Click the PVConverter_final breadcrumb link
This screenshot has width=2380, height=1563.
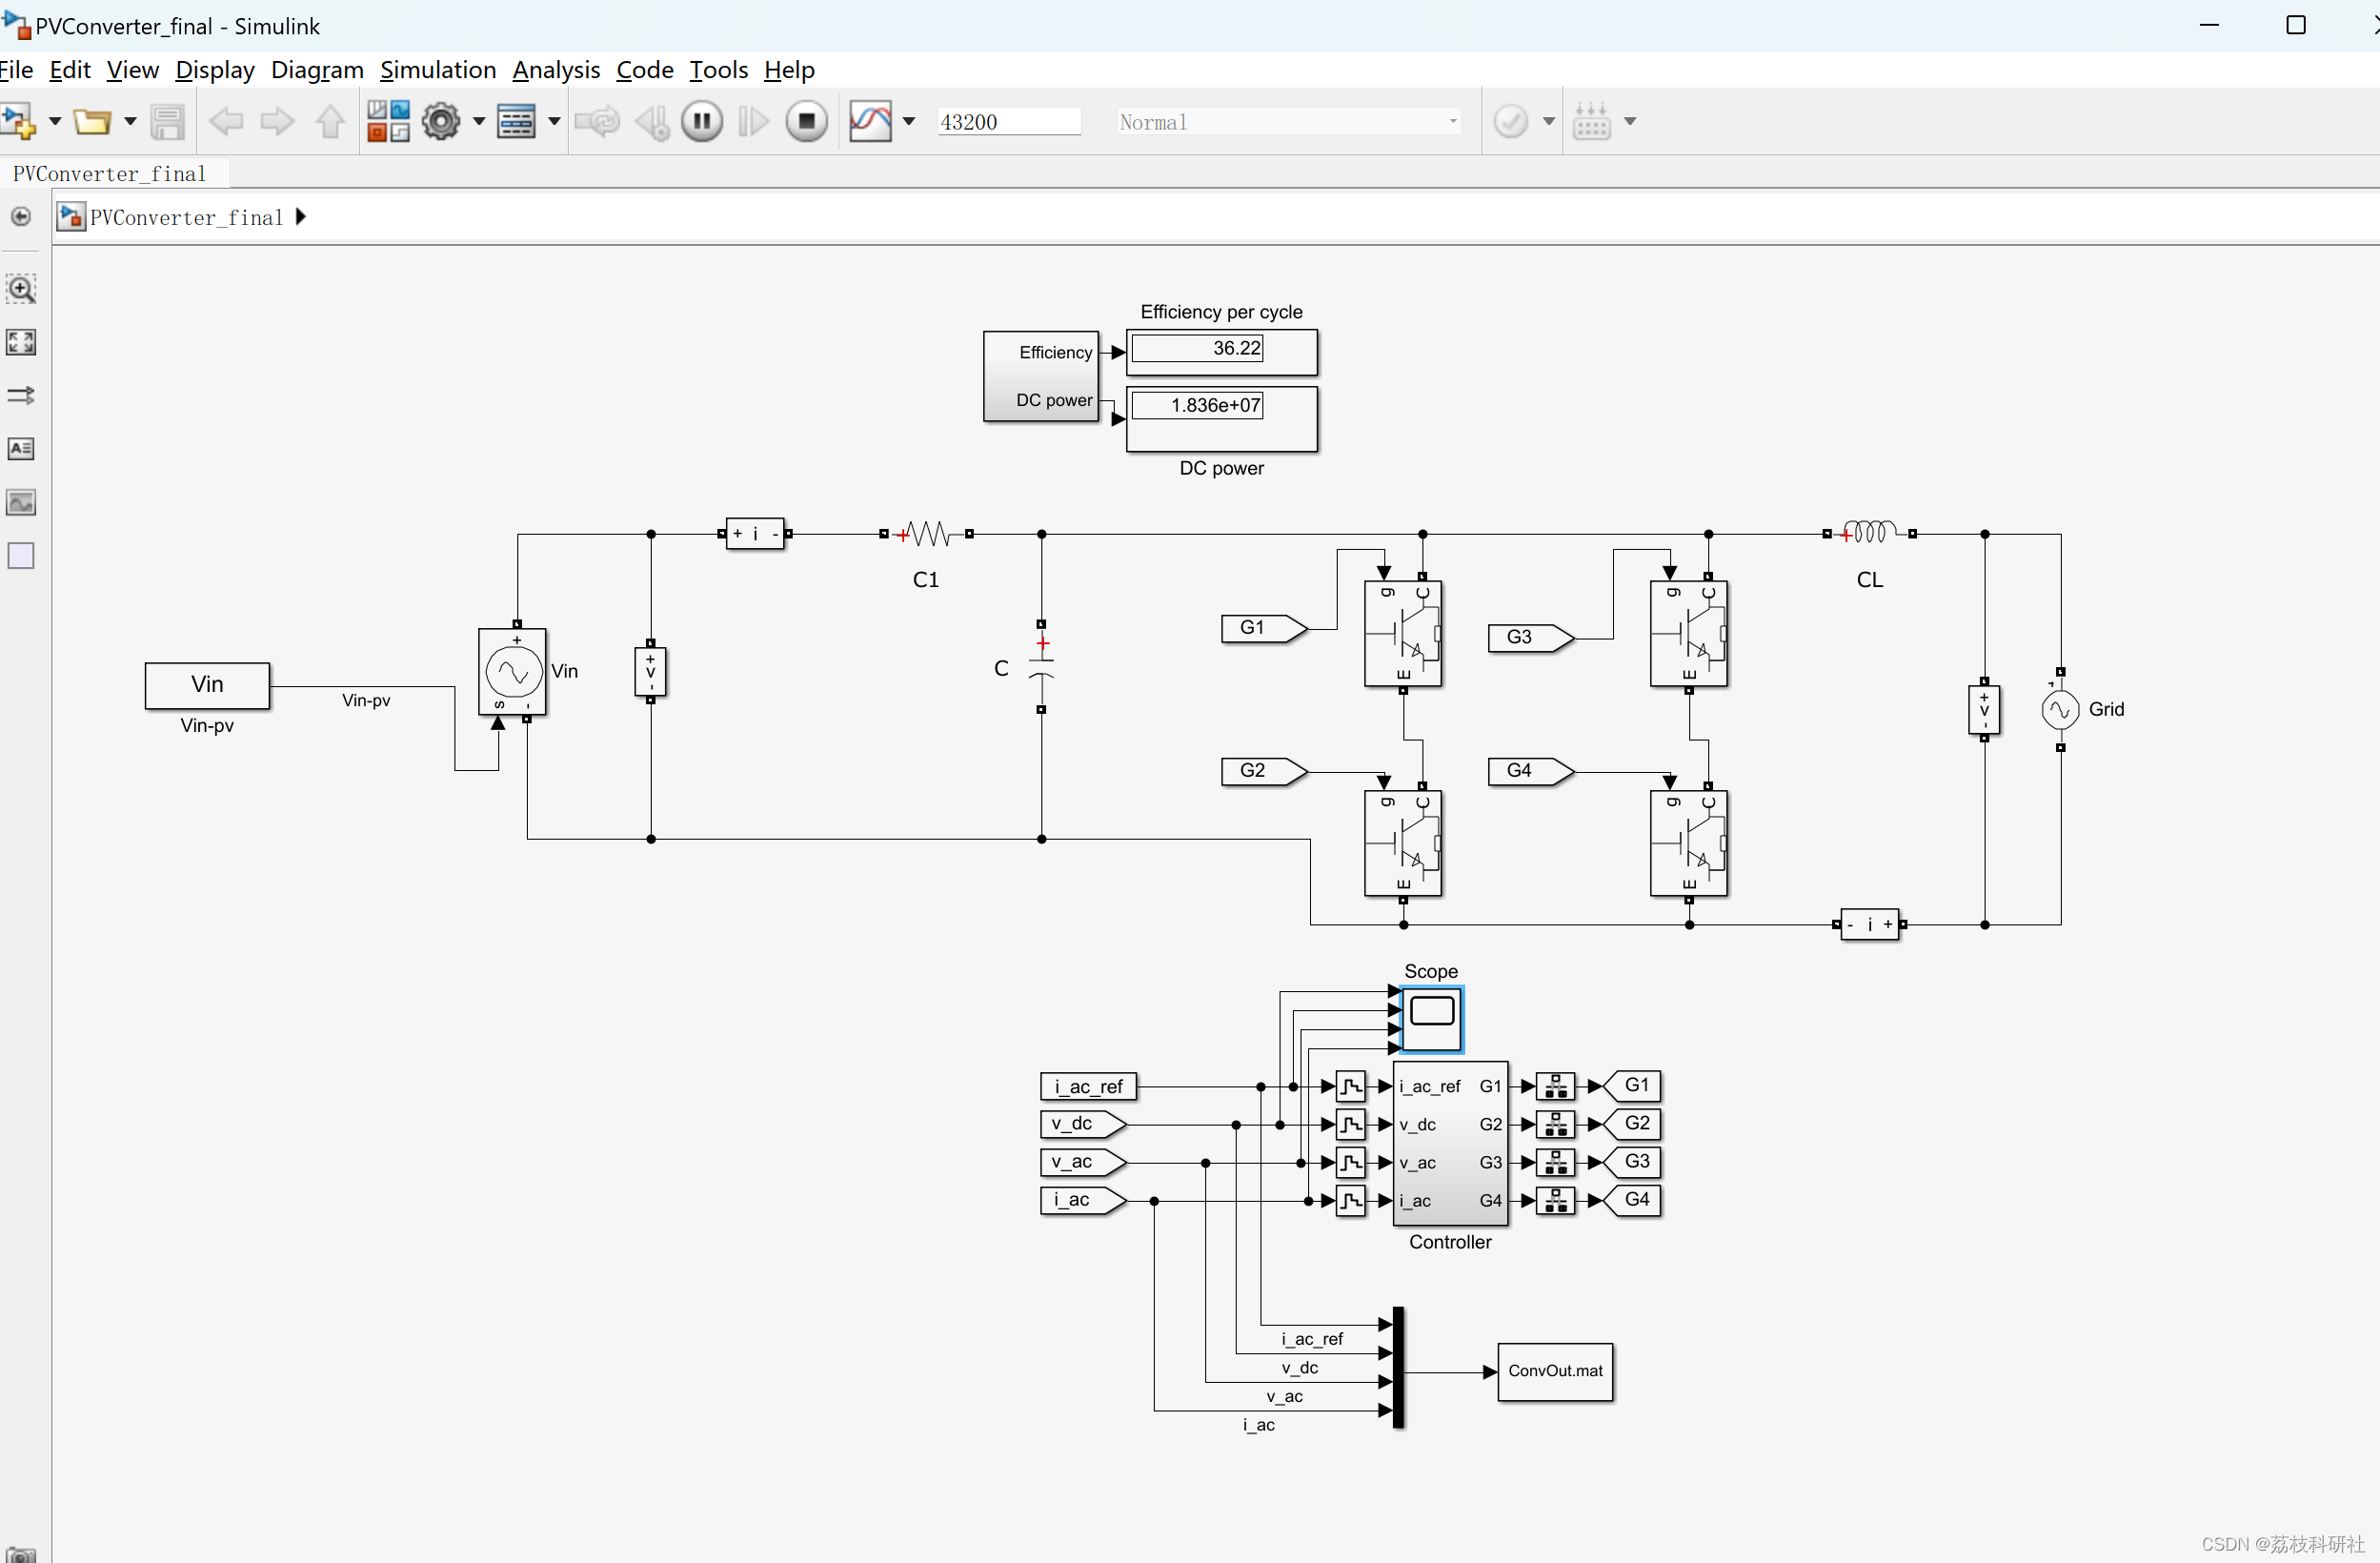(x=186, y=217)
